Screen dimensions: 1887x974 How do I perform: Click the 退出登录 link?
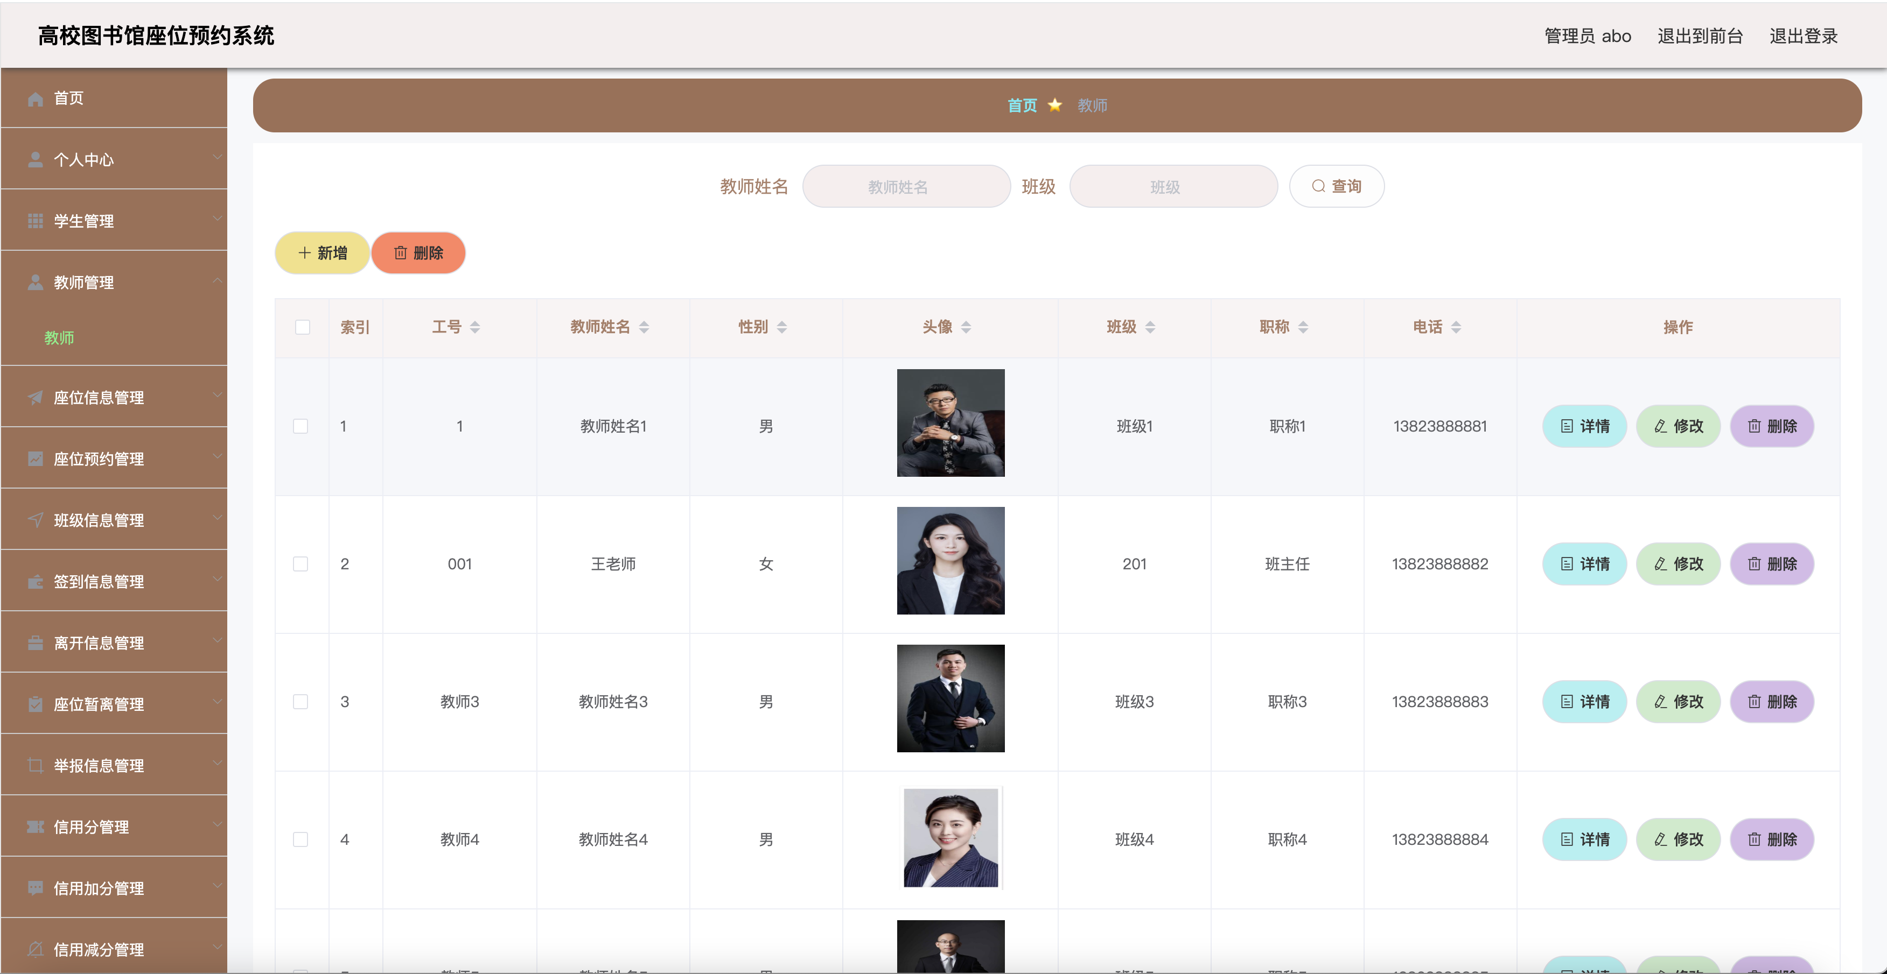tap(1804, 36)
